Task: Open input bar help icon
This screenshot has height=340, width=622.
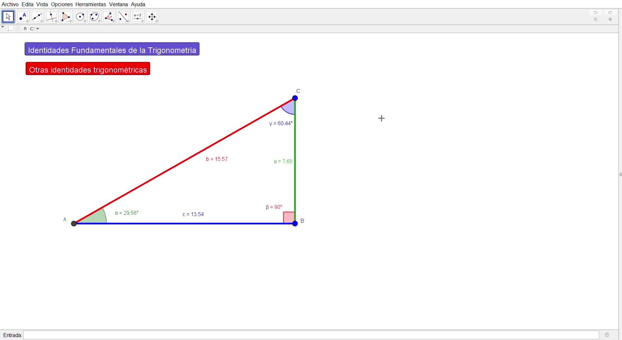Action: (x=607, y=335)
